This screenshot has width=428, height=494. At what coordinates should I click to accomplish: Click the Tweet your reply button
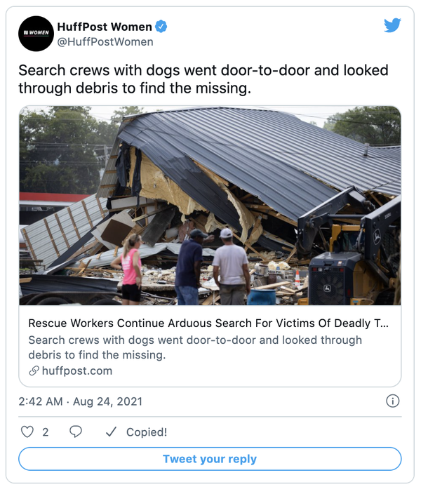[x=210, y=459]
